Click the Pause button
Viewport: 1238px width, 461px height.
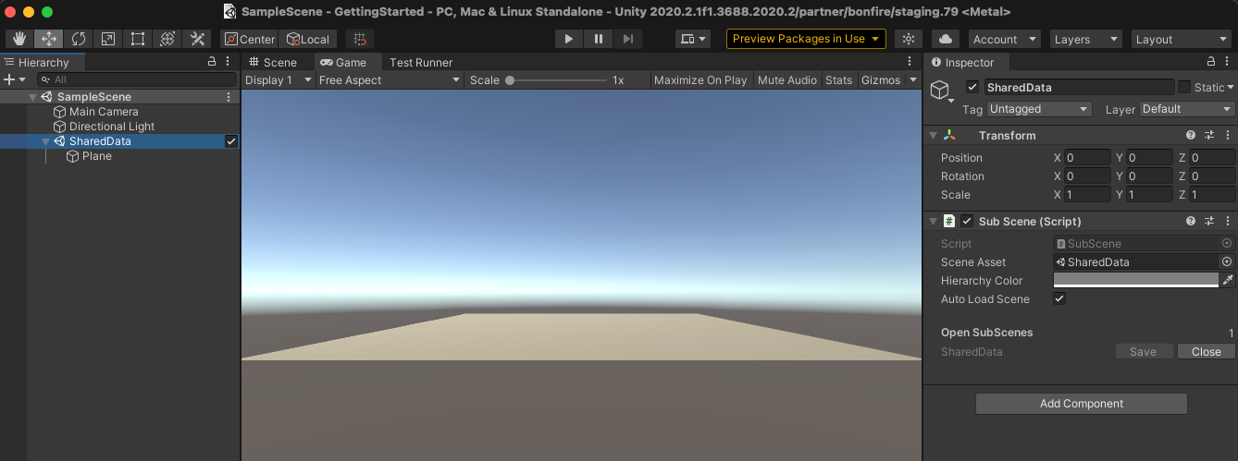[x=599, y=39]
